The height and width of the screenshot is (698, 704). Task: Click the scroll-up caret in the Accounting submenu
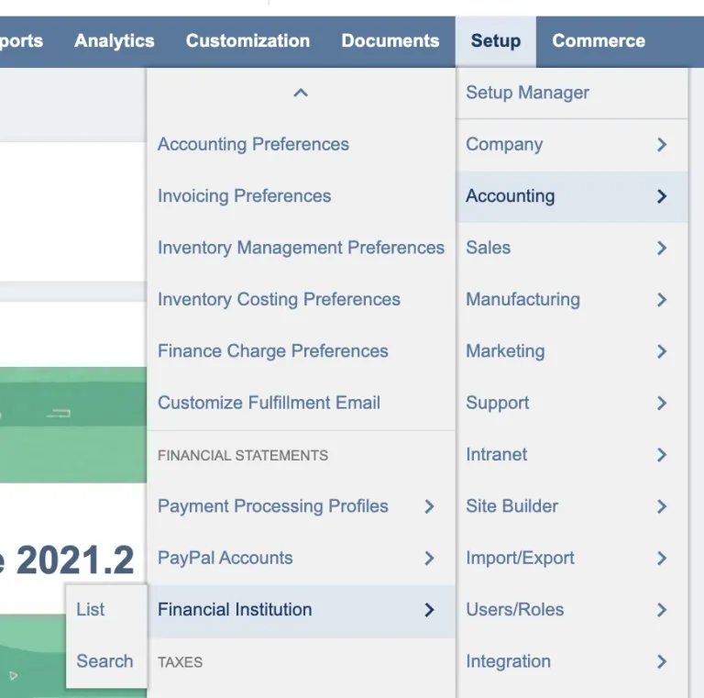click(301, 93)
